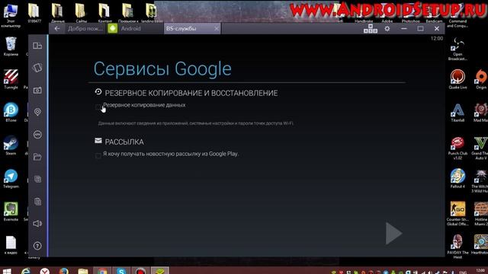Screen dimensions: 488x274
Task: Switch to the Добро пож... tab
Action: (x=85, y=29)
